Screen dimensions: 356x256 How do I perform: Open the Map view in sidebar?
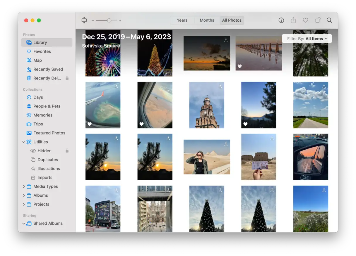pos(37,60)
